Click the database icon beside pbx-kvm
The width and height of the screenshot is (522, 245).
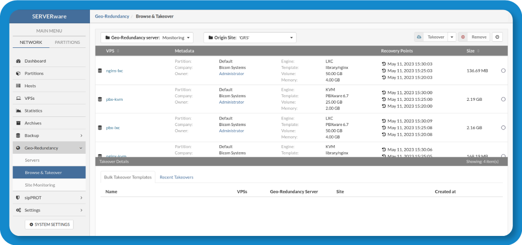[x=100, y=99]
